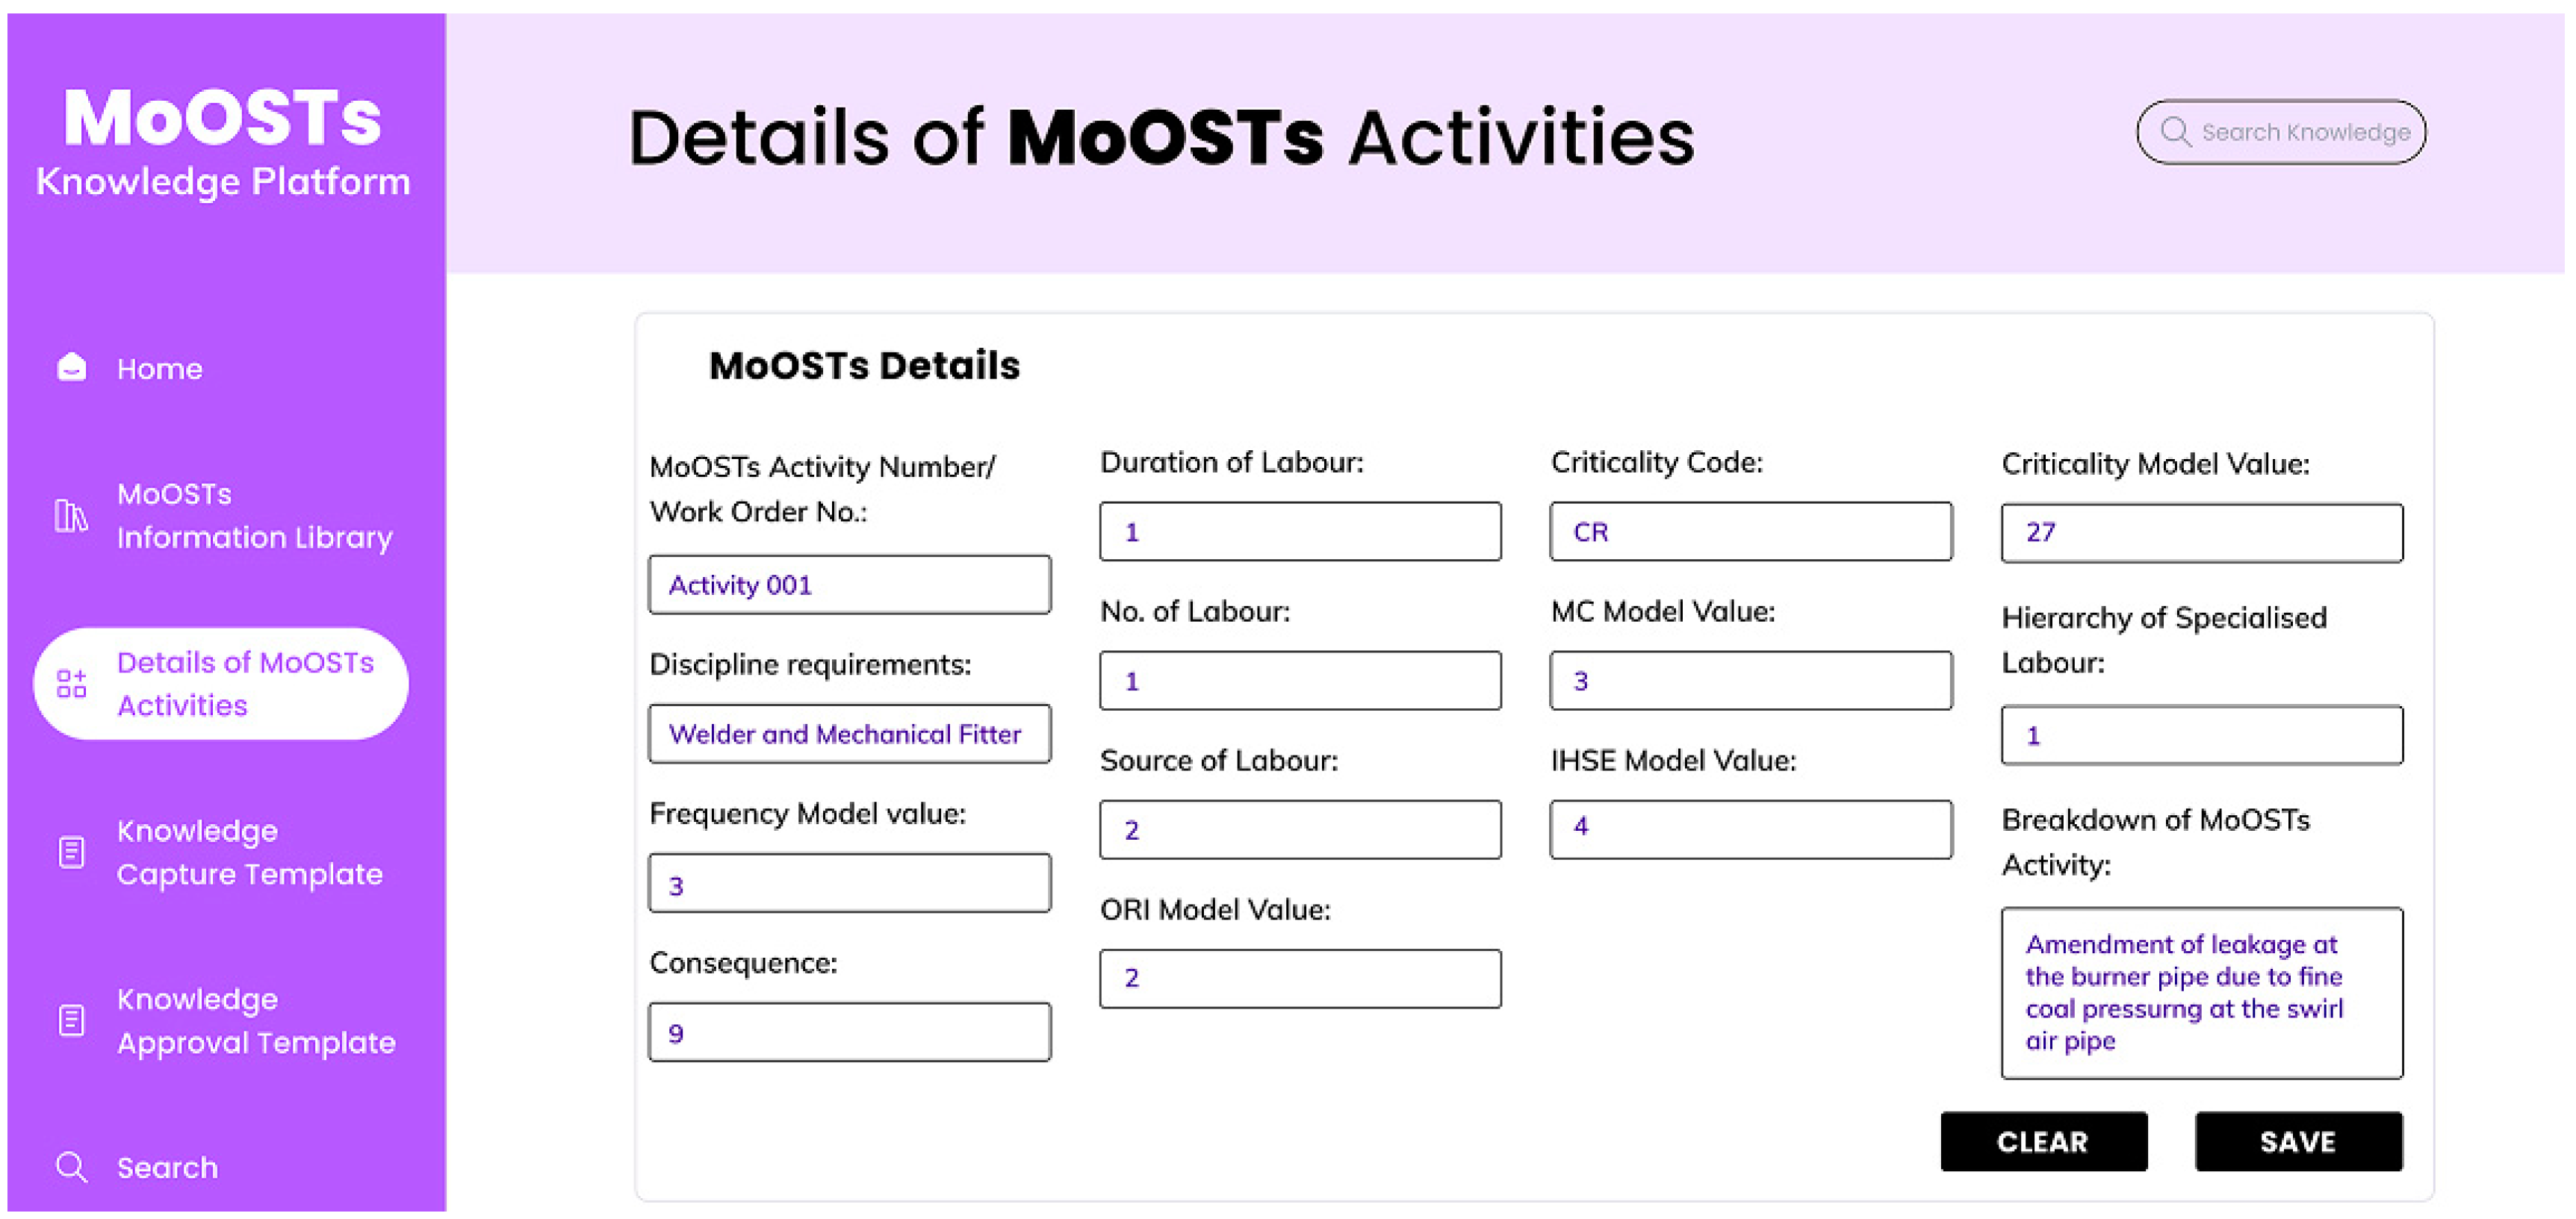Click the Activity 001 work order field

(849, 584)
